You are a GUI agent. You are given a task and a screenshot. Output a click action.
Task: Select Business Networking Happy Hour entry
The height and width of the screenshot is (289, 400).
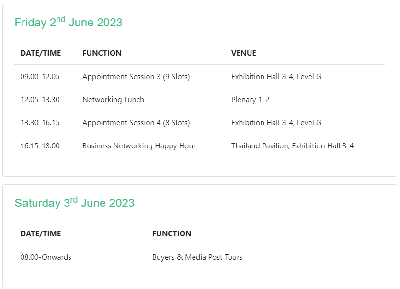pos(139,146)
